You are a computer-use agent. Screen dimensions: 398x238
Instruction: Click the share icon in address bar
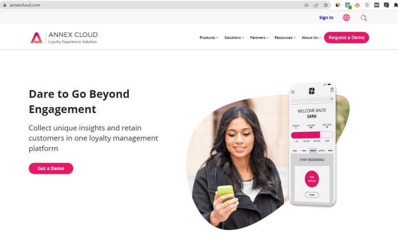click(x=316, y=5)
